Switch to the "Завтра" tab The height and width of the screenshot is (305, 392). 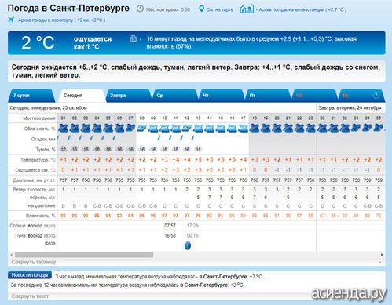[128, 96]
